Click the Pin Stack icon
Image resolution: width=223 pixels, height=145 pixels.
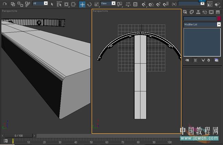click(x=187, y=60)
